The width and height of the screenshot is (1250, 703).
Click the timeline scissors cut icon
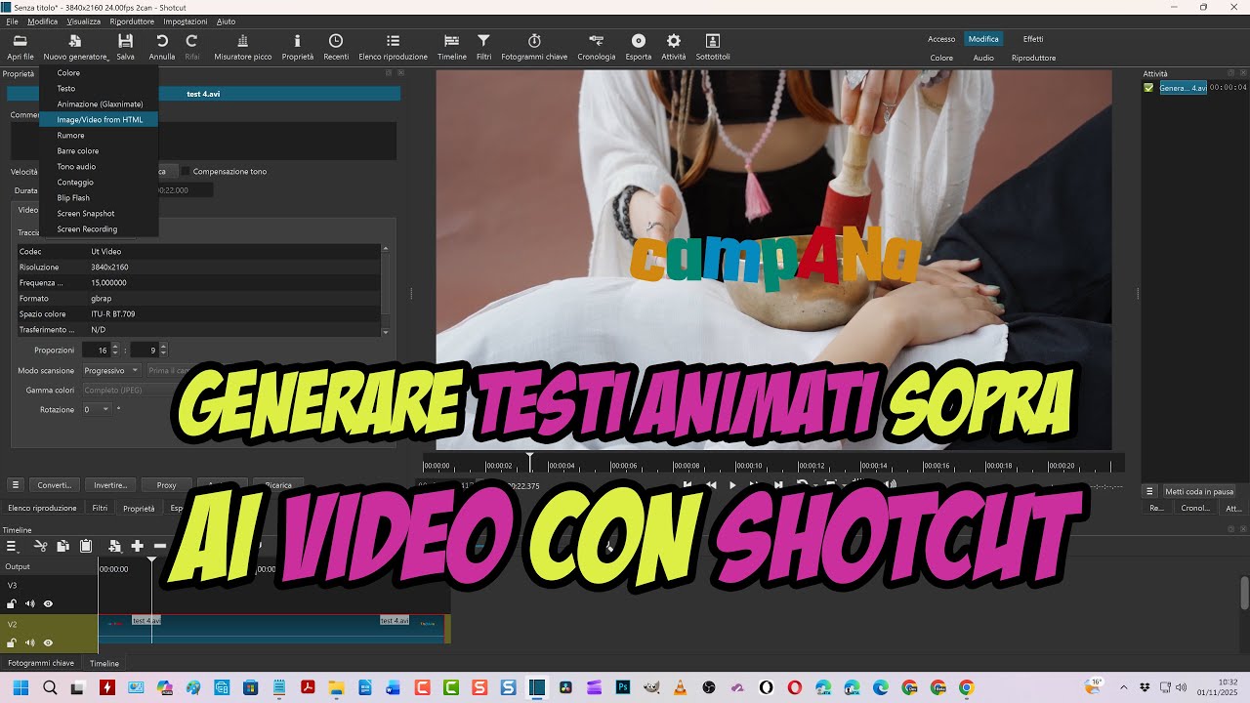coord(40,546)
